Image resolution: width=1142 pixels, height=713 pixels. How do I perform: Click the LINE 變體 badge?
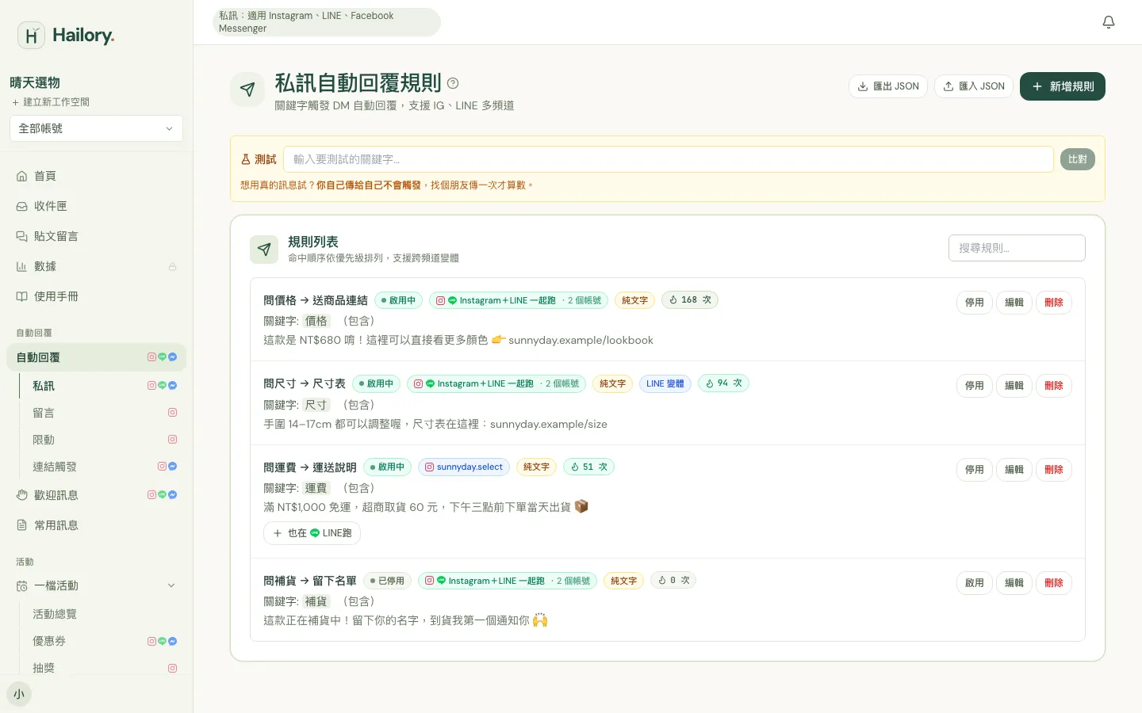click(x=665, y=383)
